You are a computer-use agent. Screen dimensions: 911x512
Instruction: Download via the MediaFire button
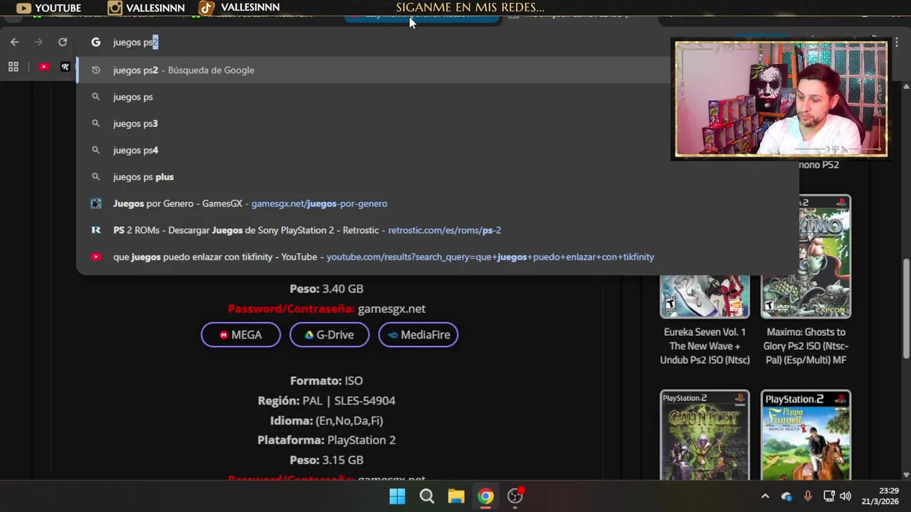418,335
